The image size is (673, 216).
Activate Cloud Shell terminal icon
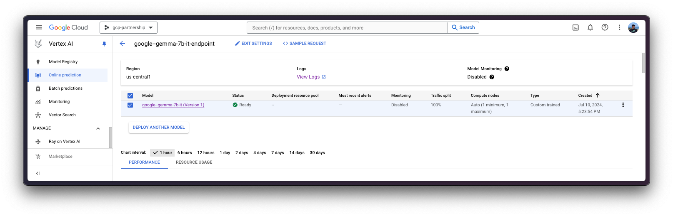tap(575, 27)
